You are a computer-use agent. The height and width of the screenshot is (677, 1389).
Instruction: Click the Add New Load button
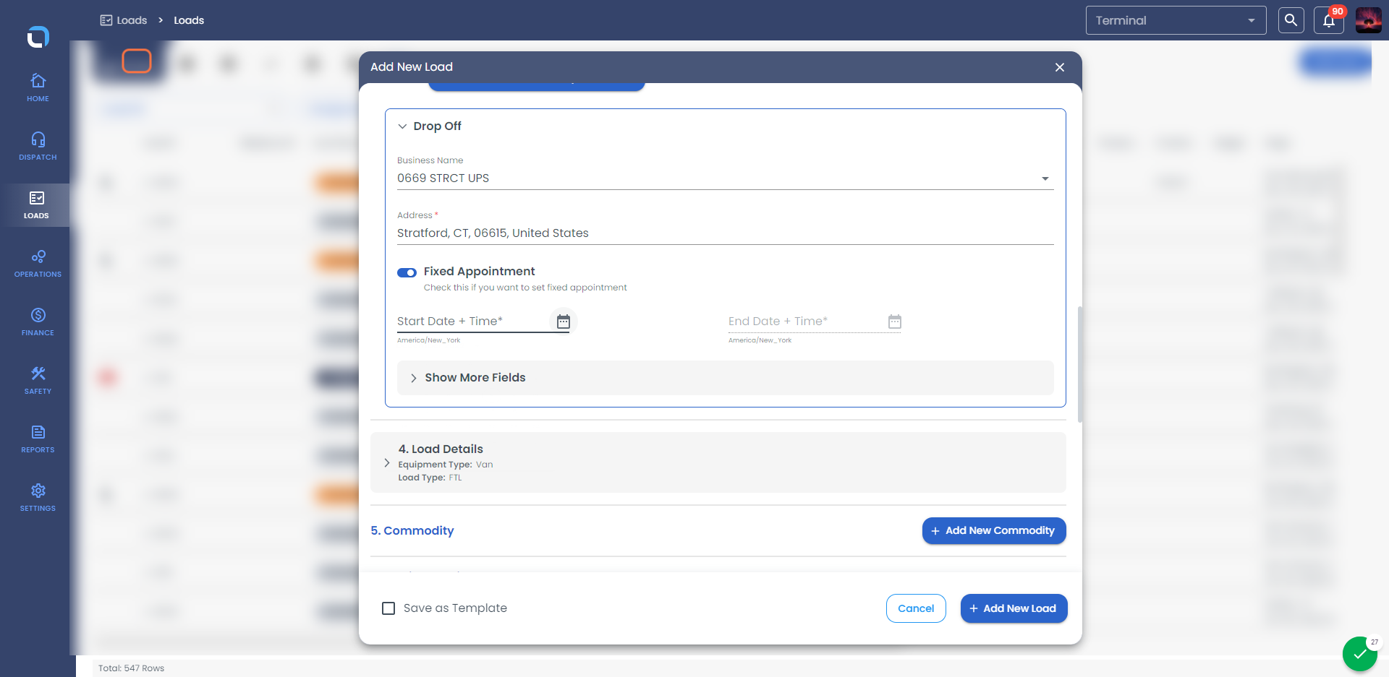click(1014, 608)
